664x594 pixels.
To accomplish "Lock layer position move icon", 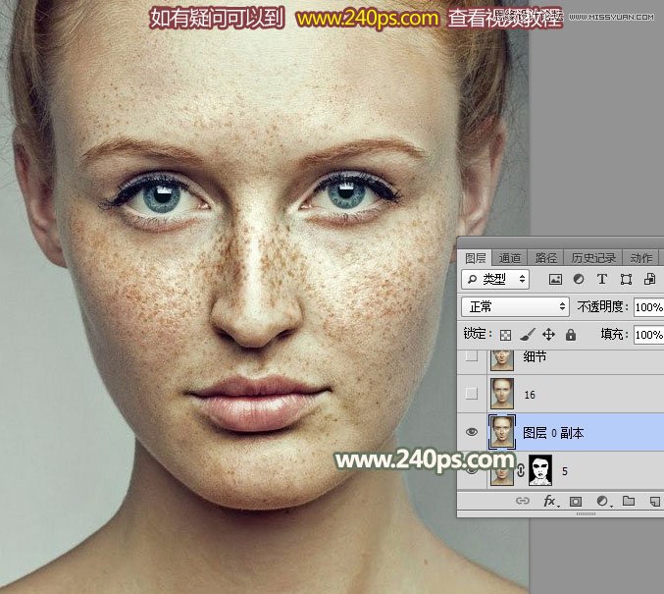I will point(548,335).
